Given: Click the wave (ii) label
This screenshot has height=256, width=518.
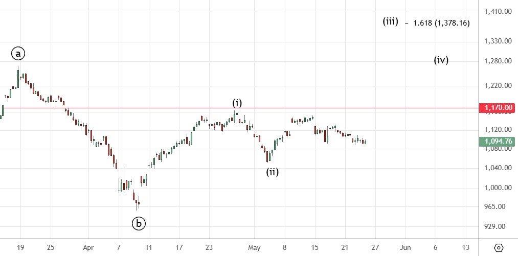Looking at the screenshot, I should [x=272, y=172].
